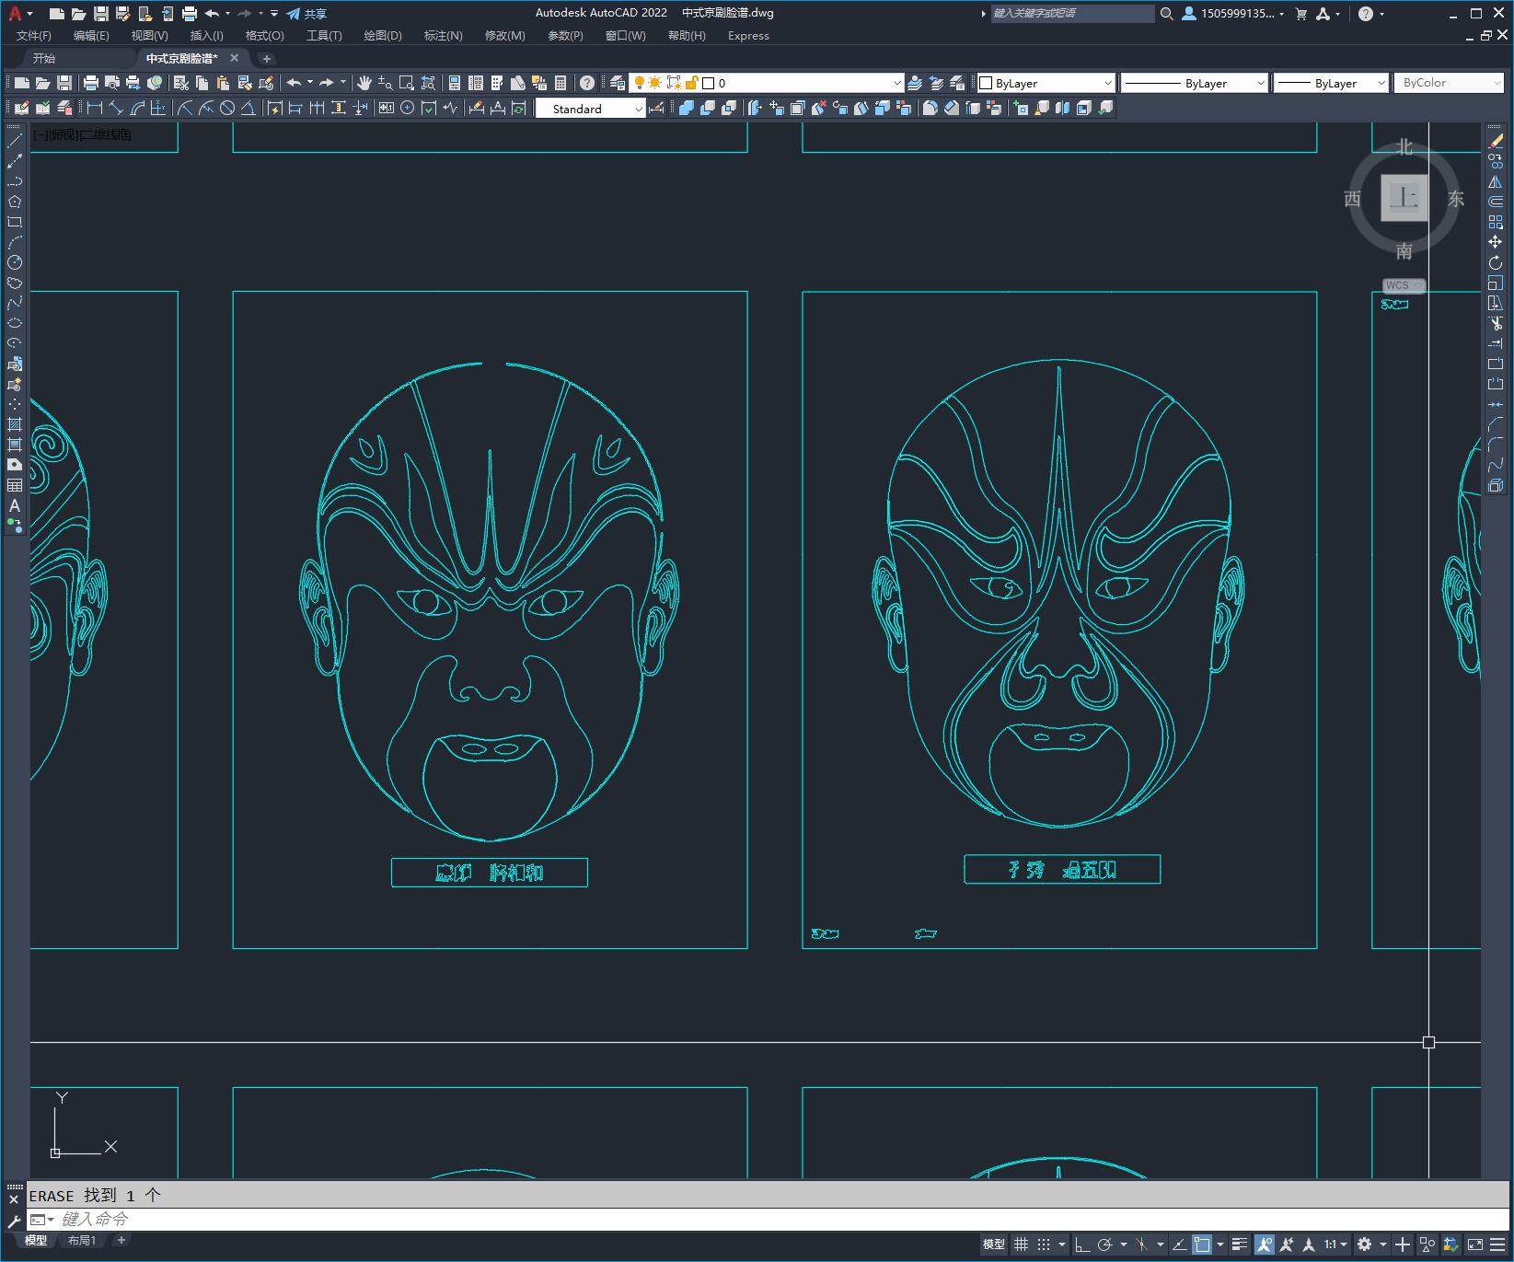Click the layer color swatch next to 0
This screenshot has height=1262, width=1514.
[x=709, y=83]
